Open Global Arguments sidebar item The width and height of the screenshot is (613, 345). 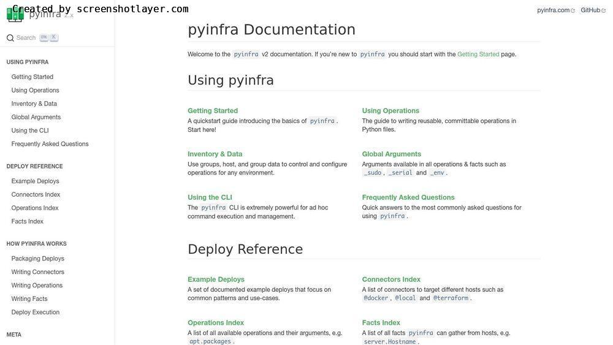pyautogui.click(x=36, y=117)
